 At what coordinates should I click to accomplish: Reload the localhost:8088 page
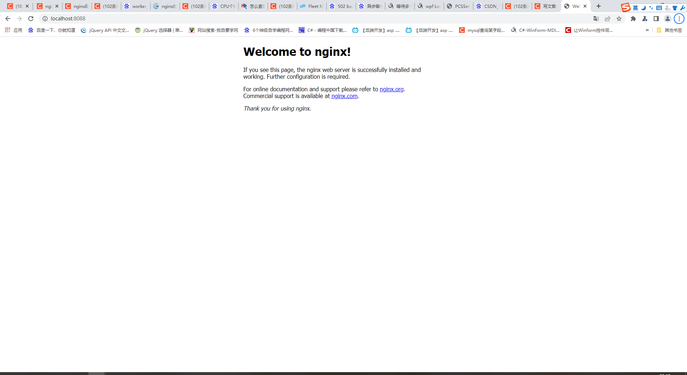tap(31, 19)
